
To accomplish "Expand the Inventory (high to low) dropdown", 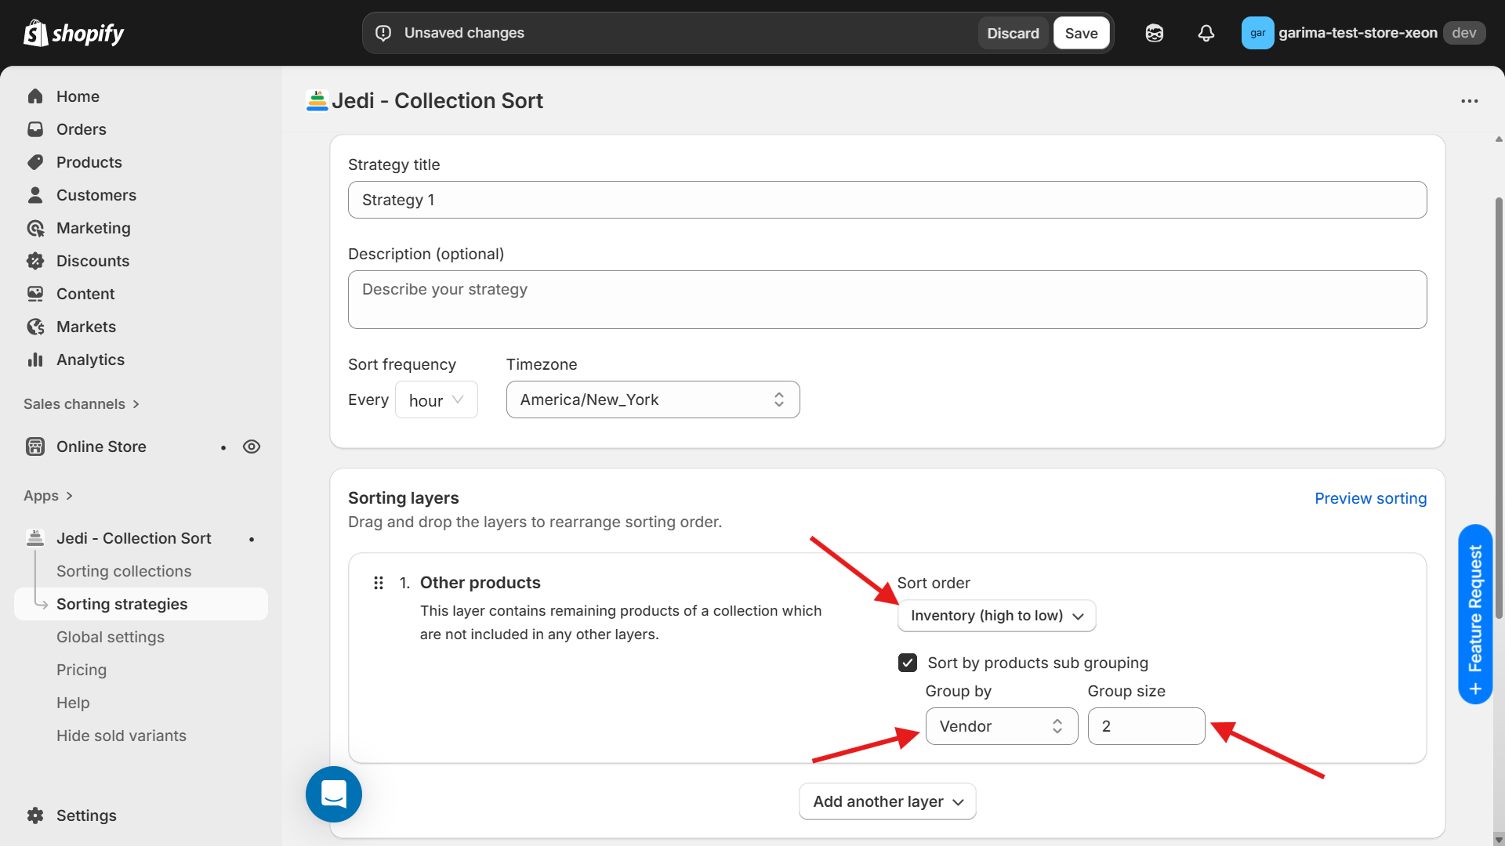I will pos(996,616).
